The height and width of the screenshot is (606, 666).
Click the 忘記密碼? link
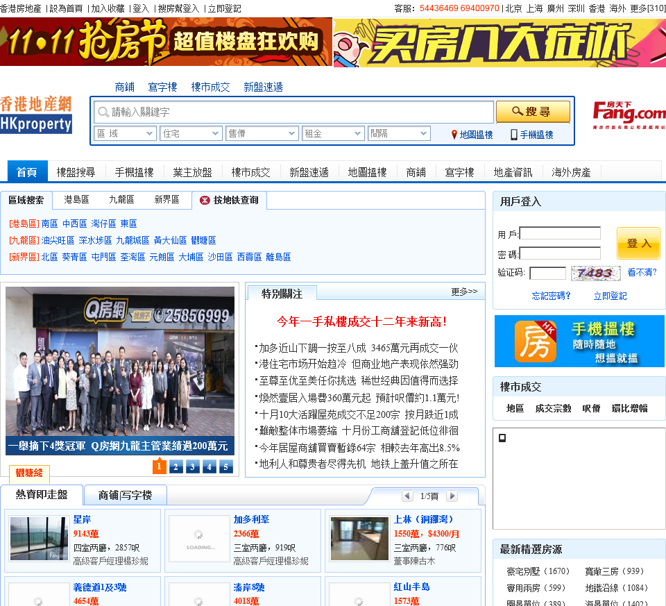[551, 296]
